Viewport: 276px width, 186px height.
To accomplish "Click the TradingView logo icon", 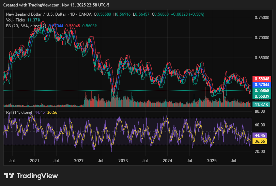I will click(9, 176).
